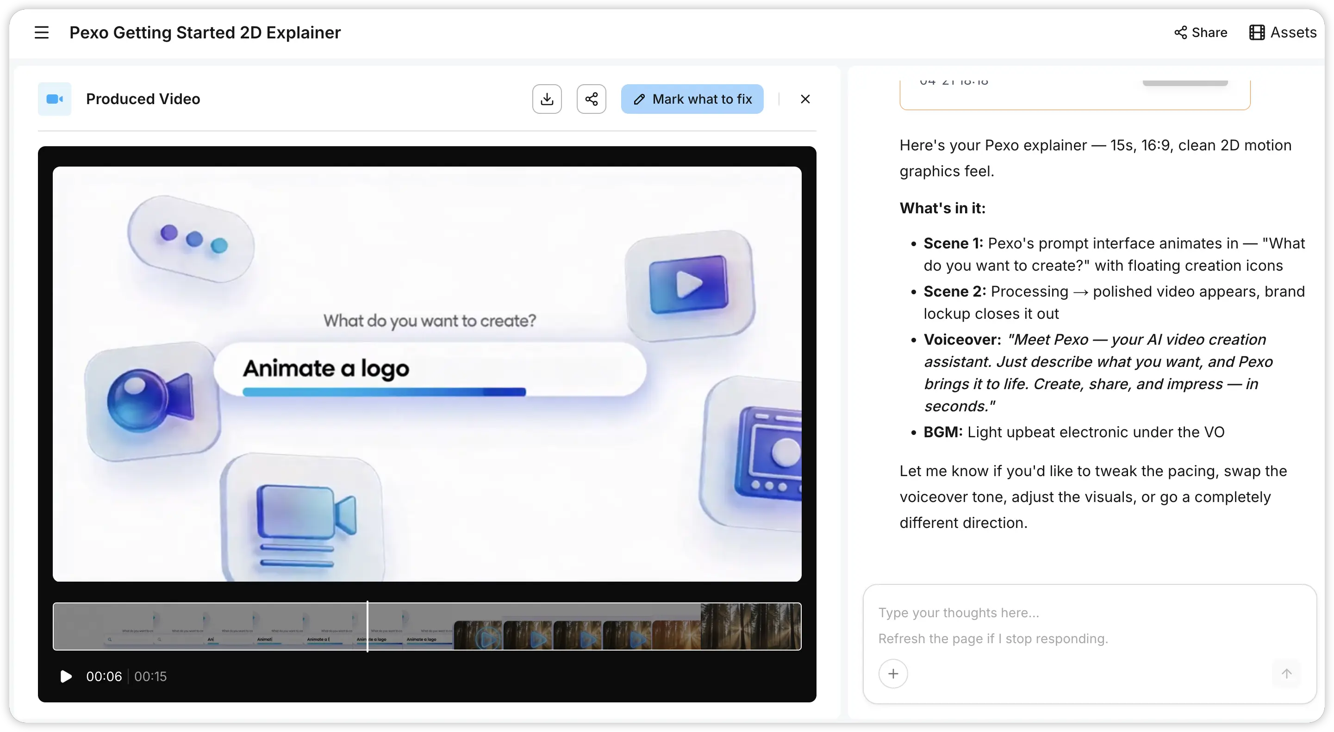The height and width of the screenshot is (732, 1334).
Task: Click the timeline playhead marker
Action: 367,627
